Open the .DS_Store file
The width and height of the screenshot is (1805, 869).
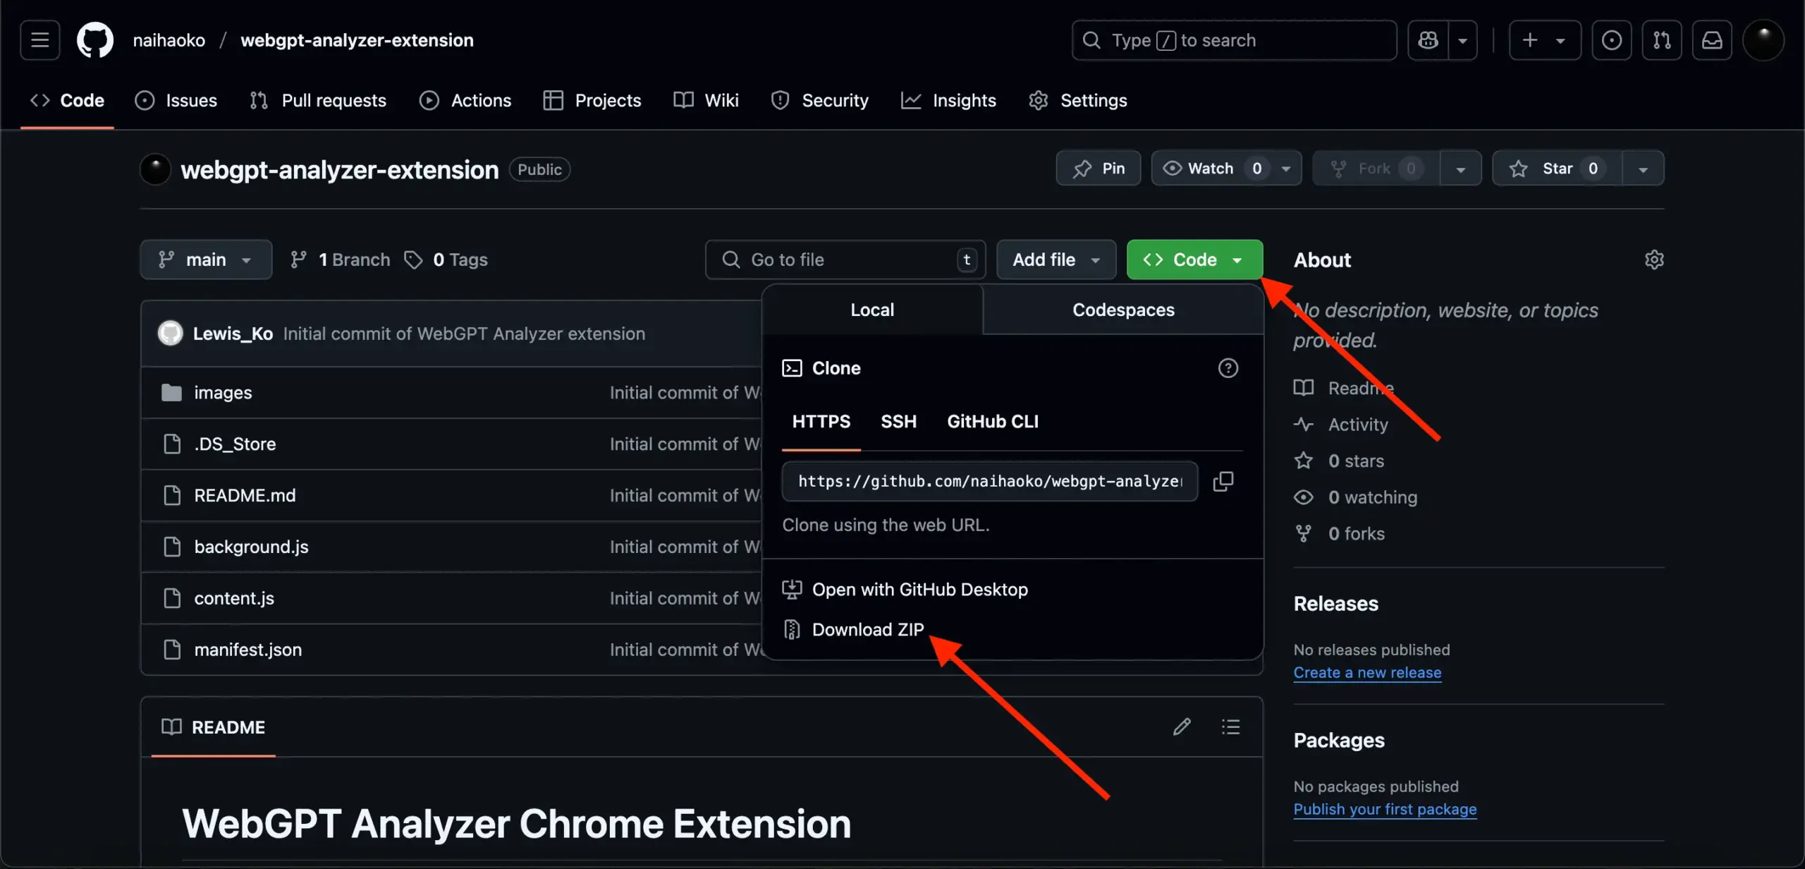(235, 444)
